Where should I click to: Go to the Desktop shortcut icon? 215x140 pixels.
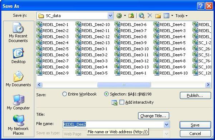pyautogui.click(x=18, y=56)
